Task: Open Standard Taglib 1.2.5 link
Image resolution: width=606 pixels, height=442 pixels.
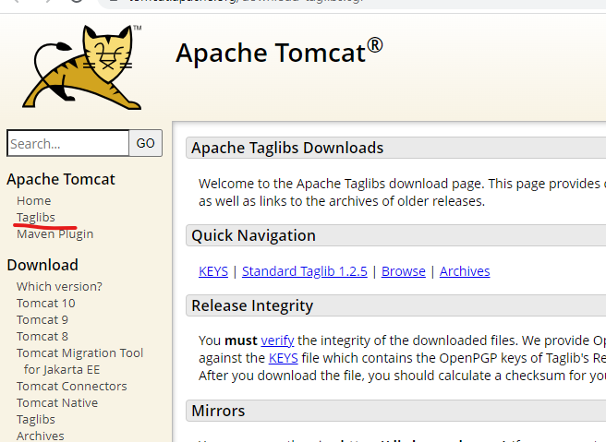Action: point(305,271)
